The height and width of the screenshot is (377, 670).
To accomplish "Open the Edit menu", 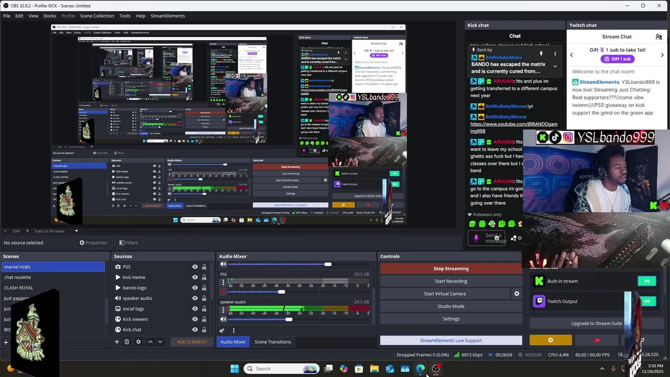I will [19, 16].
